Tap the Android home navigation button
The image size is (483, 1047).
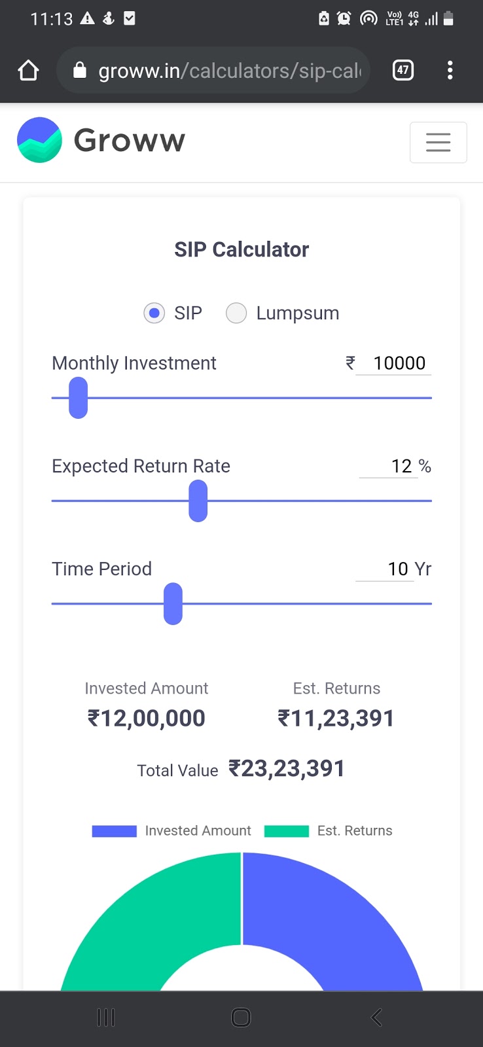[x=241, y=1018]
